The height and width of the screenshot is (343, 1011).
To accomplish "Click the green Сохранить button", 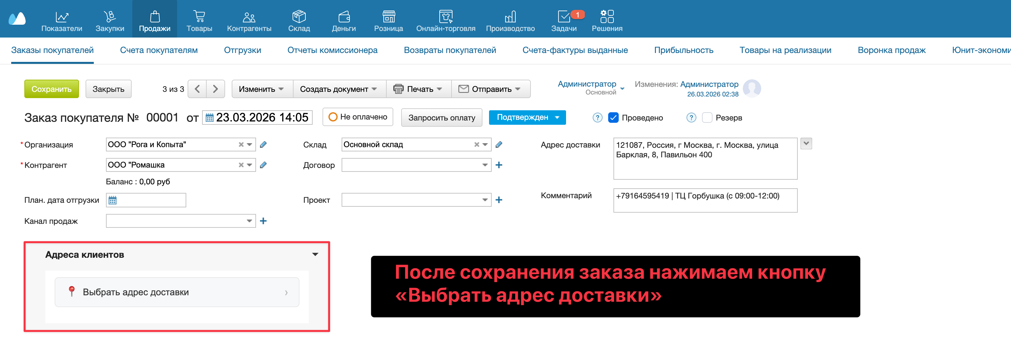I will click(x=51, y=89).
